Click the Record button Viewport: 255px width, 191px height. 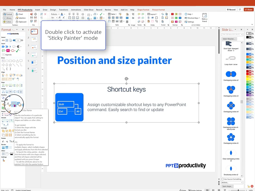(x=231, y=10)
